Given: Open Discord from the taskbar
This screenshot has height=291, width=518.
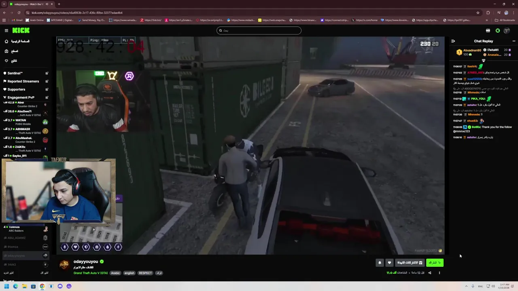Looking at the screenshot, I should coord(60,286).
